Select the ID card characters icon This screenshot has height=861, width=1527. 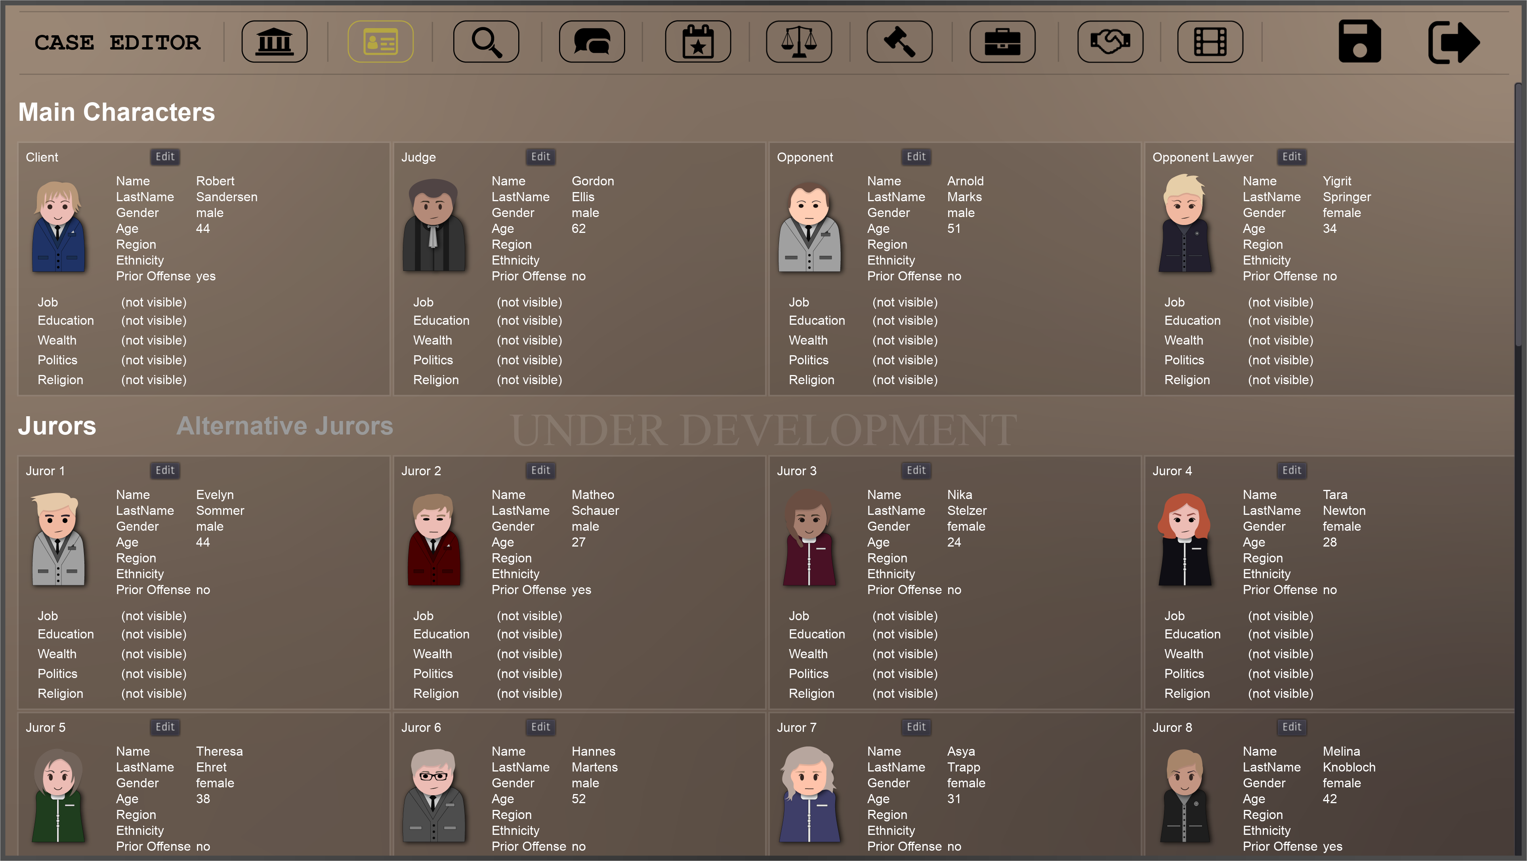point(380,42)
